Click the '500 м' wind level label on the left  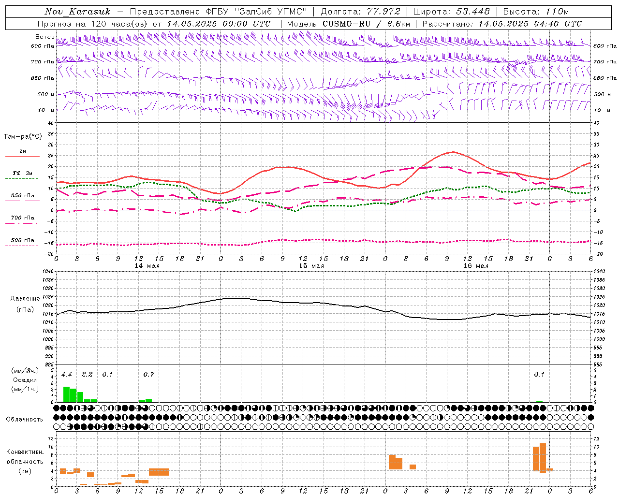tap(46, 94)
